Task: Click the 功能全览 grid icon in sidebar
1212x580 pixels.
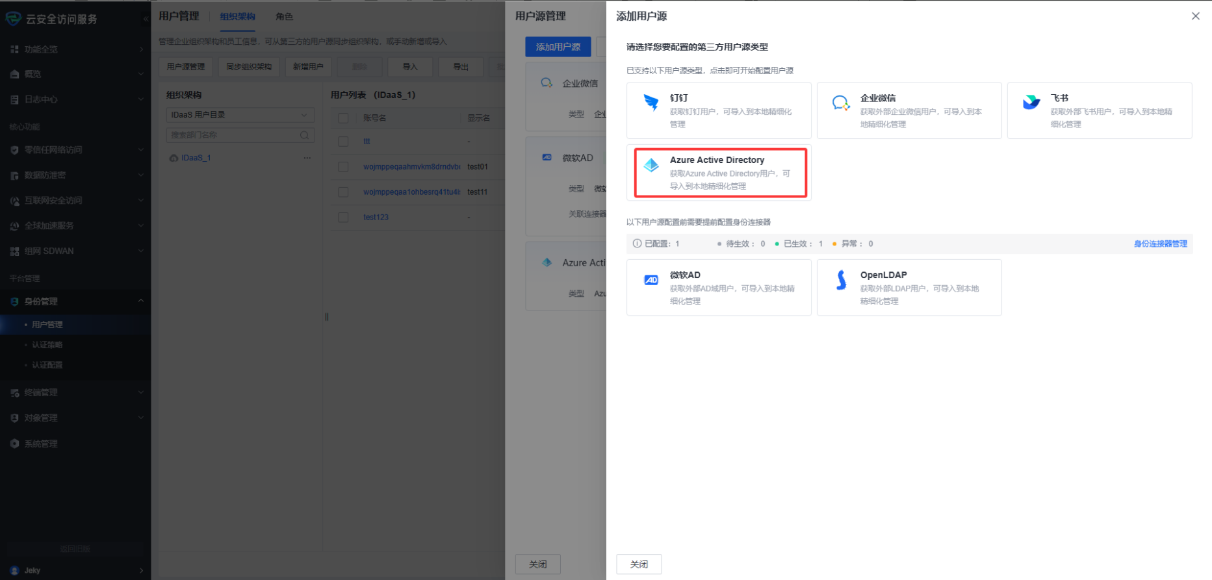Action: point(14,49)
